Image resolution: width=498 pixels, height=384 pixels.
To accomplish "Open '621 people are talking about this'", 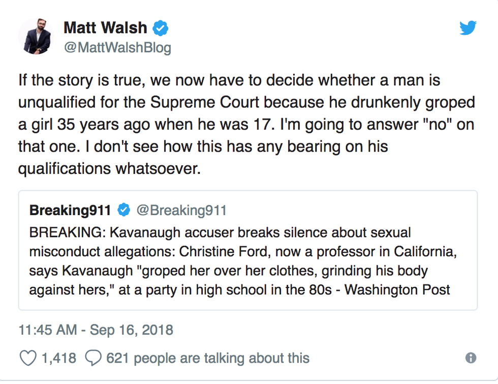I will 207,358.
